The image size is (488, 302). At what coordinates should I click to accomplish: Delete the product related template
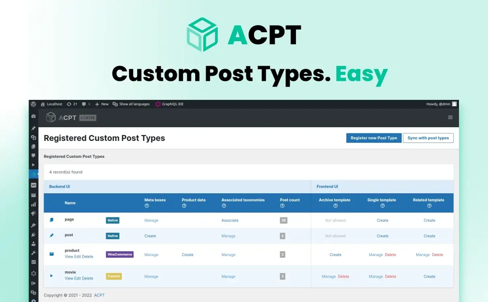coord(437,254)
